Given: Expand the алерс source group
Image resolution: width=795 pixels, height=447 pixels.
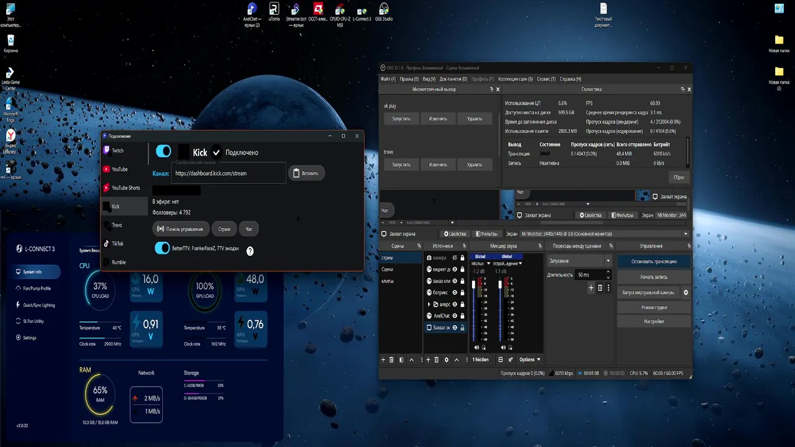Looking at the screenshot, I should (429, 304).
